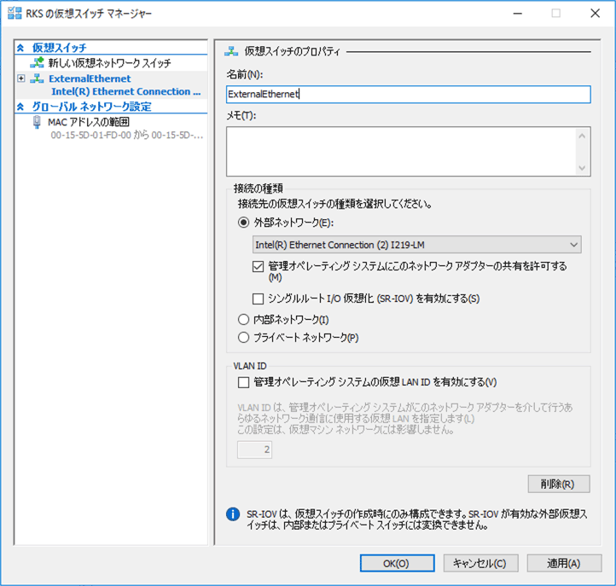Select 新しい仮想ネットワーク スイッチ in the tree
Viewport: 616px width, 586px height.
[x=109, y=63]
